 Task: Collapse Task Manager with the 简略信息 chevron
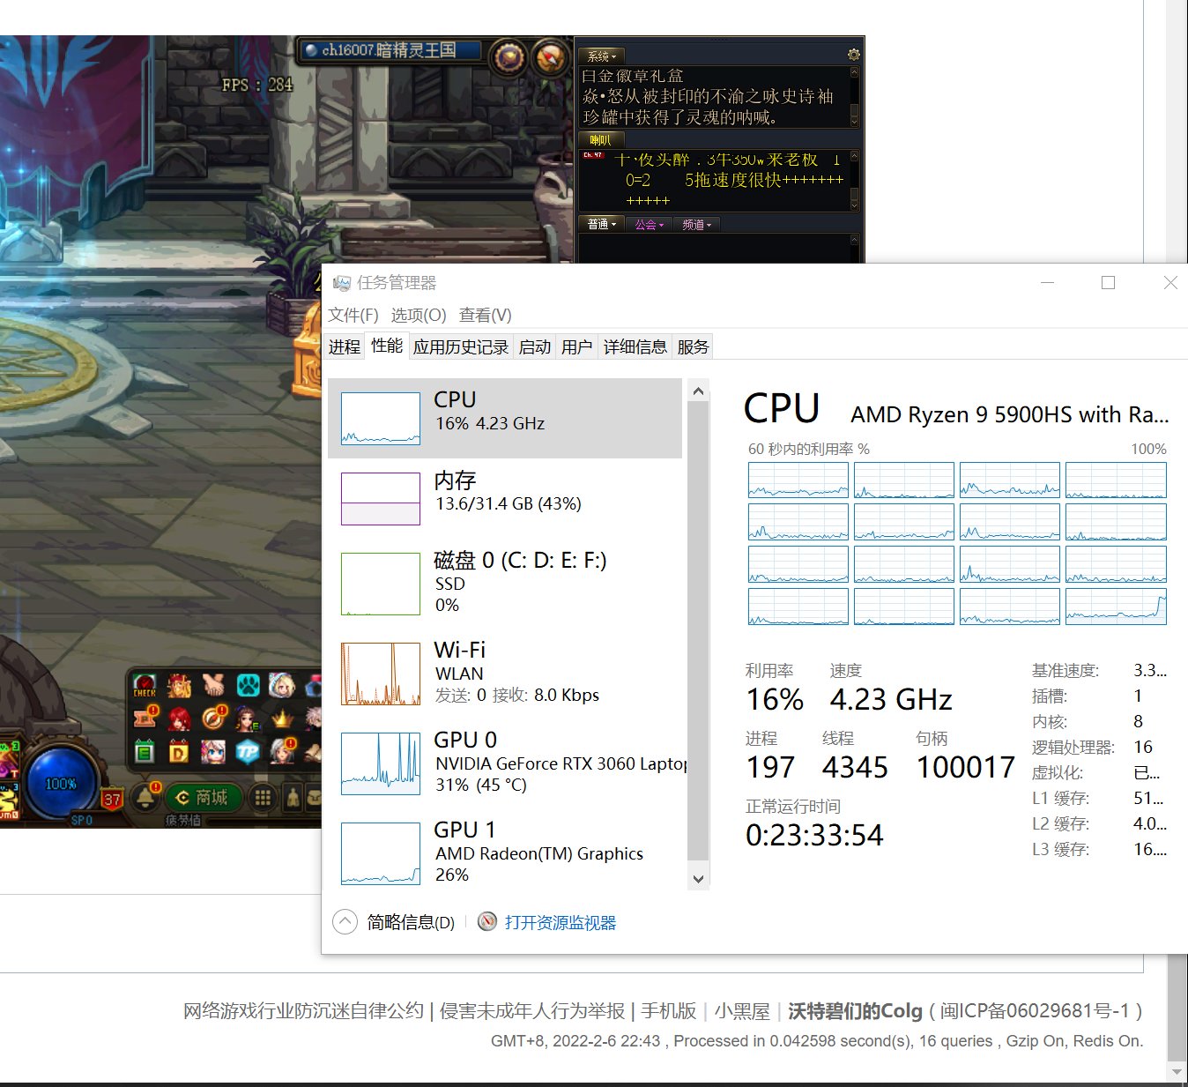(x=345, y=921)
